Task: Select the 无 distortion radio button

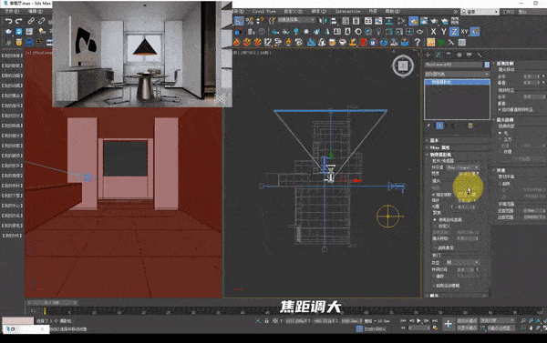Action: [x=500, y=133]
